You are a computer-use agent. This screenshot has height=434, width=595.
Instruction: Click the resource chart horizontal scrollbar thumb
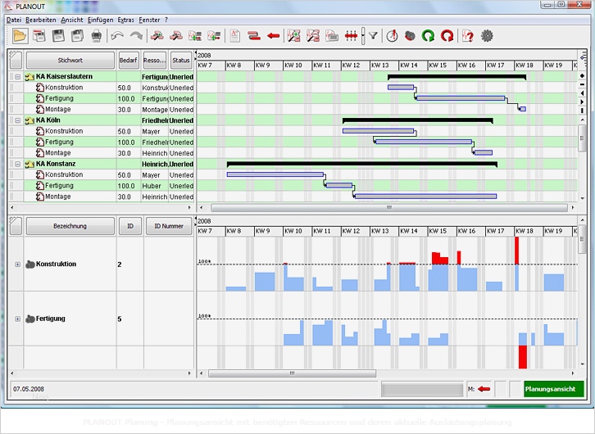tap(293, 373)
